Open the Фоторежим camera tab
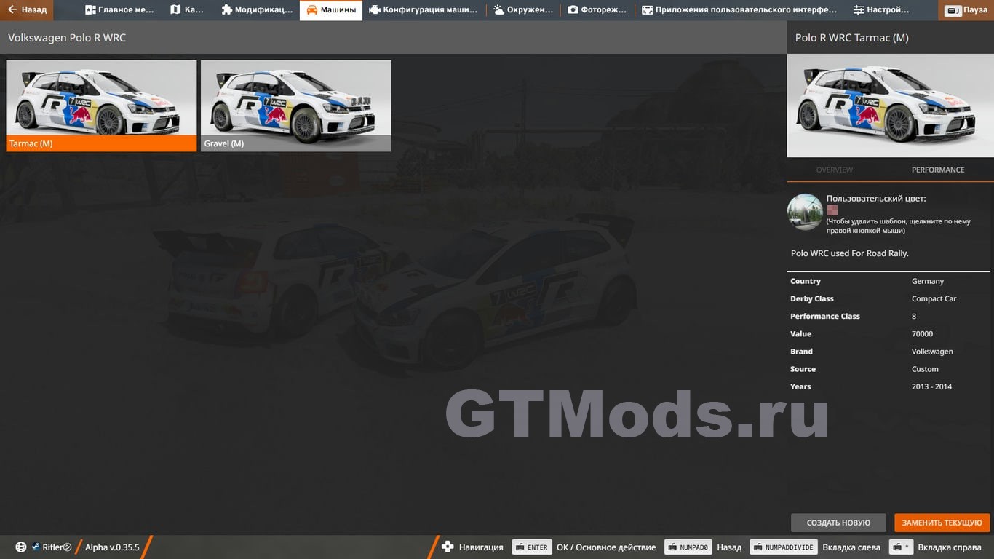The image size is (994, 559). click(x=597, y=10)
